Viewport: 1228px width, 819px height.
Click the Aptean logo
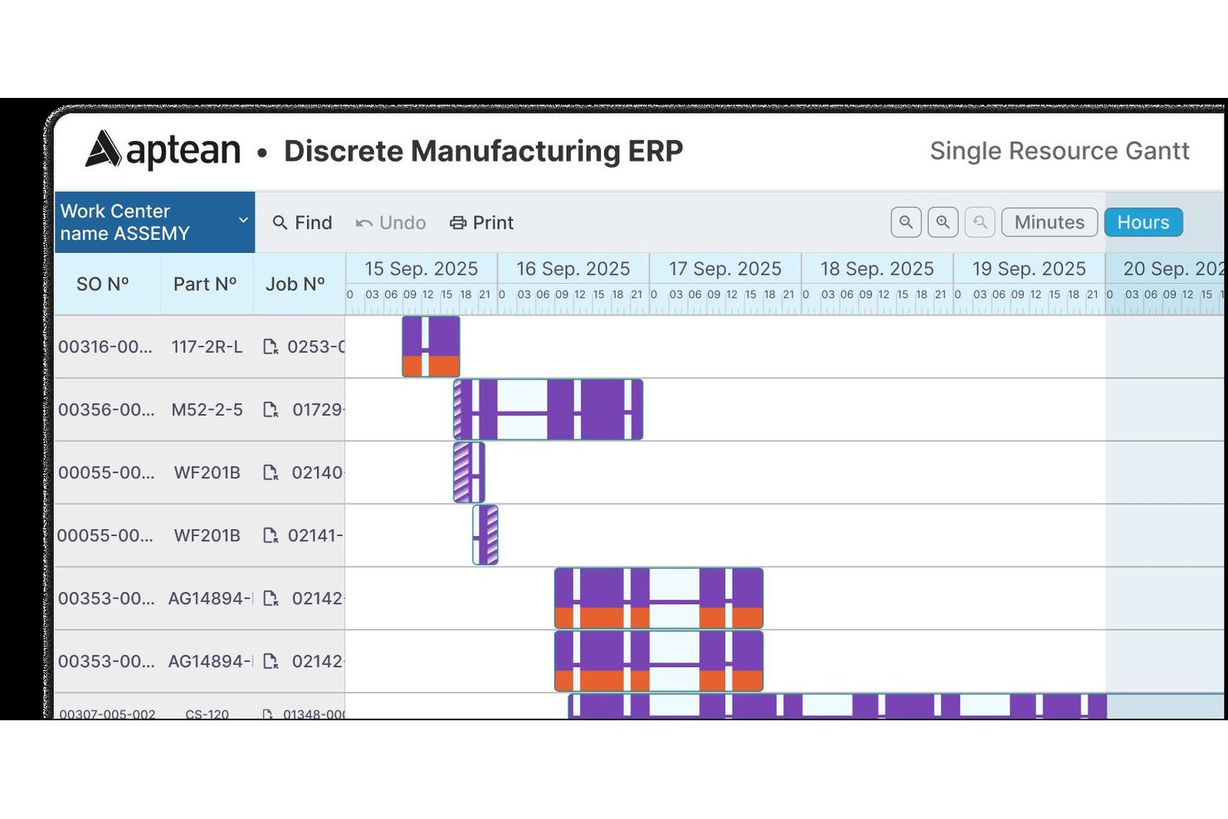pos(163,150)
